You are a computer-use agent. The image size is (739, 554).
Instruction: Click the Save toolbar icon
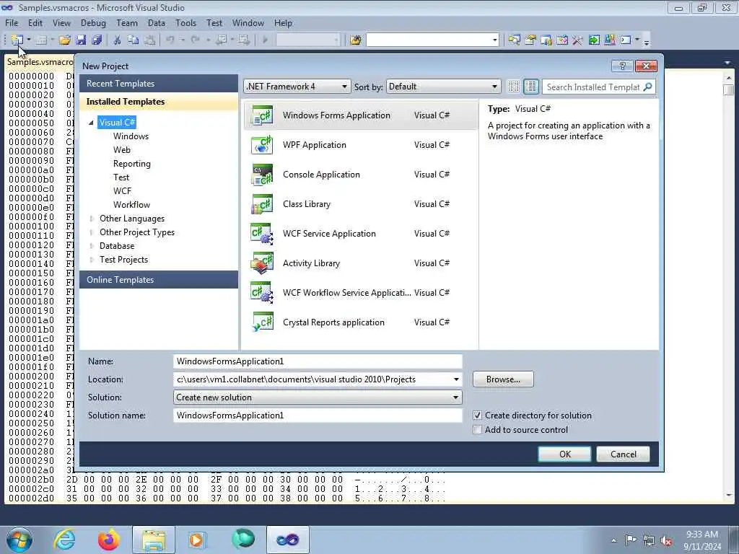pyautogui.click(x=81, y=40)
